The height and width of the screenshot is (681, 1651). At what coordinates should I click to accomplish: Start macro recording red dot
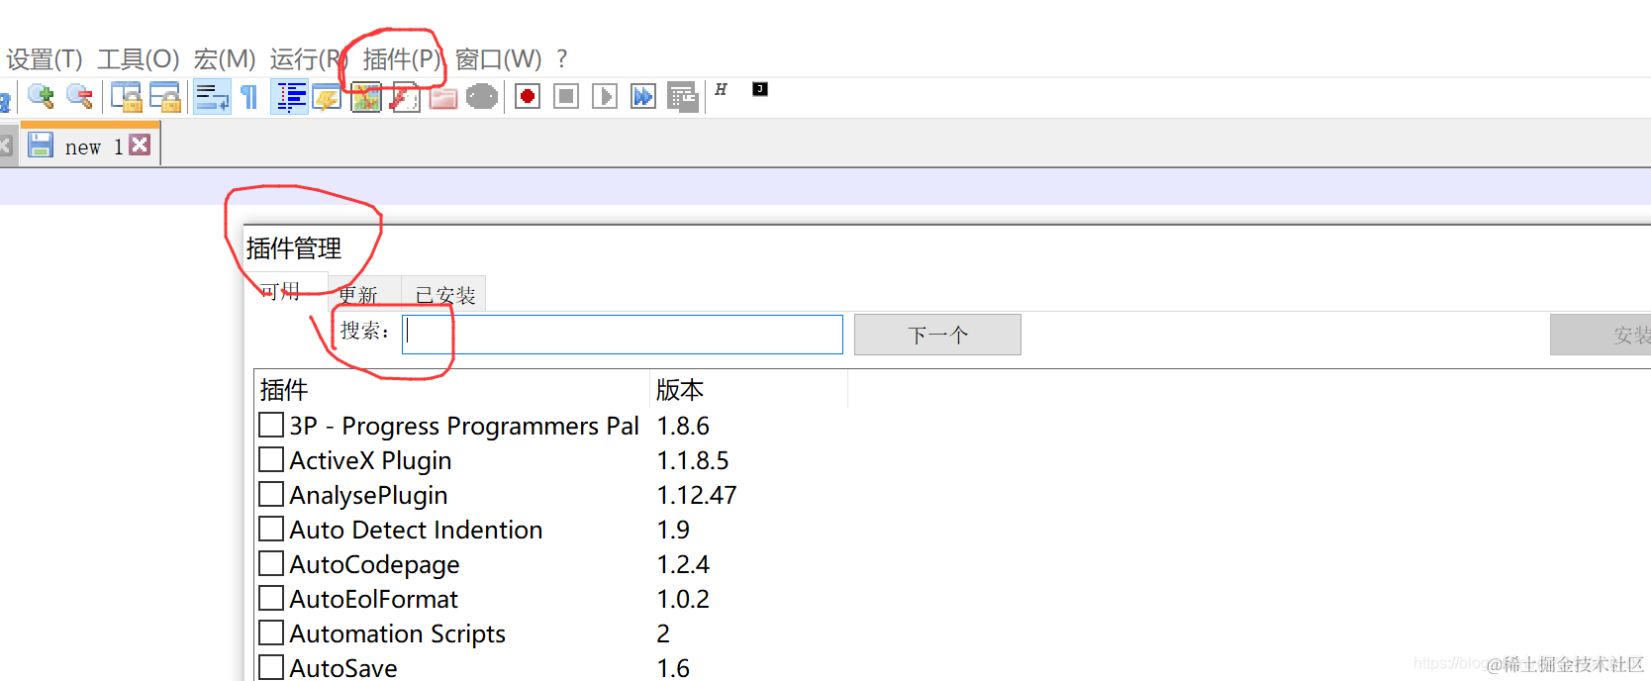tap(528, 96)
